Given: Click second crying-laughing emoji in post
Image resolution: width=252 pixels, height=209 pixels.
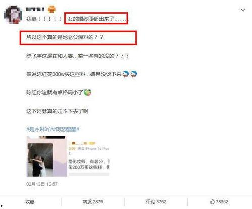Looking at the screenshot, I should pyautogui.click(x=134, y=74).
